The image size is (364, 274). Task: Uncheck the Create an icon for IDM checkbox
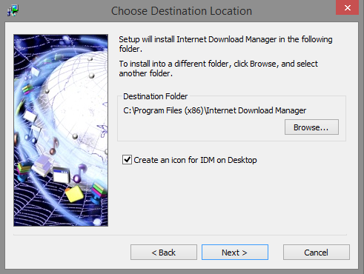click(127, 160)
